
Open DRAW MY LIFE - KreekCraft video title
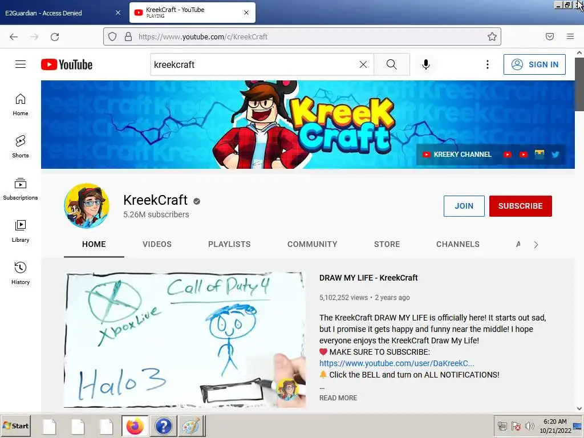coord(368,278)
